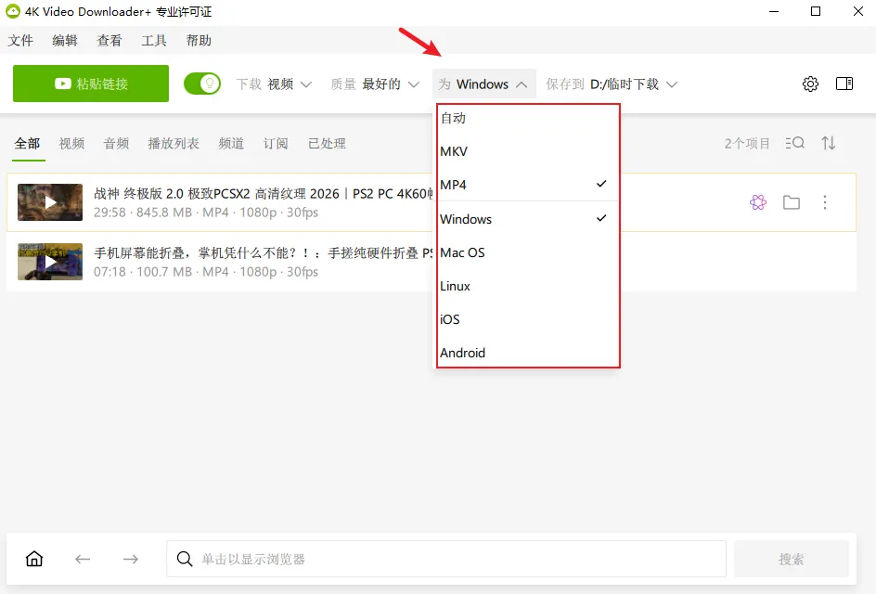876x594 pixels.
Task: Switch to the 视频 tab
Action: point(72,144)
